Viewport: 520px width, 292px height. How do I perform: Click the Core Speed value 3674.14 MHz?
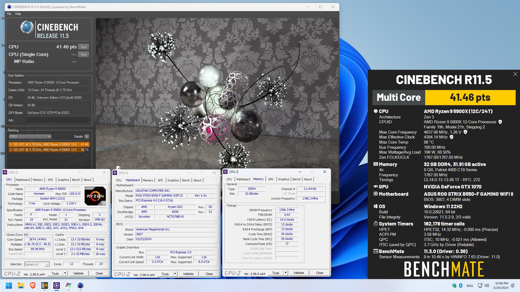(38, 239)
